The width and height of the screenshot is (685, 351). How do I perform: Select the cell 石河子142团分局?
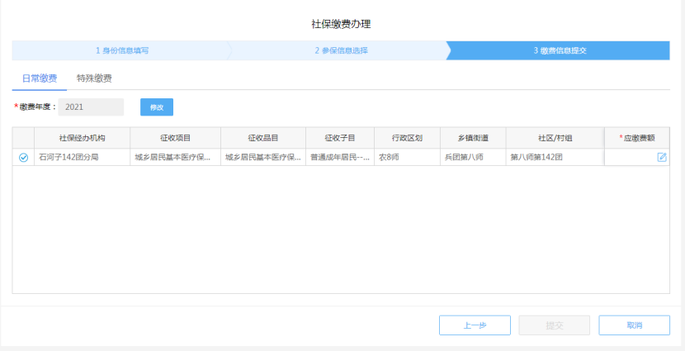pos(83,158)
